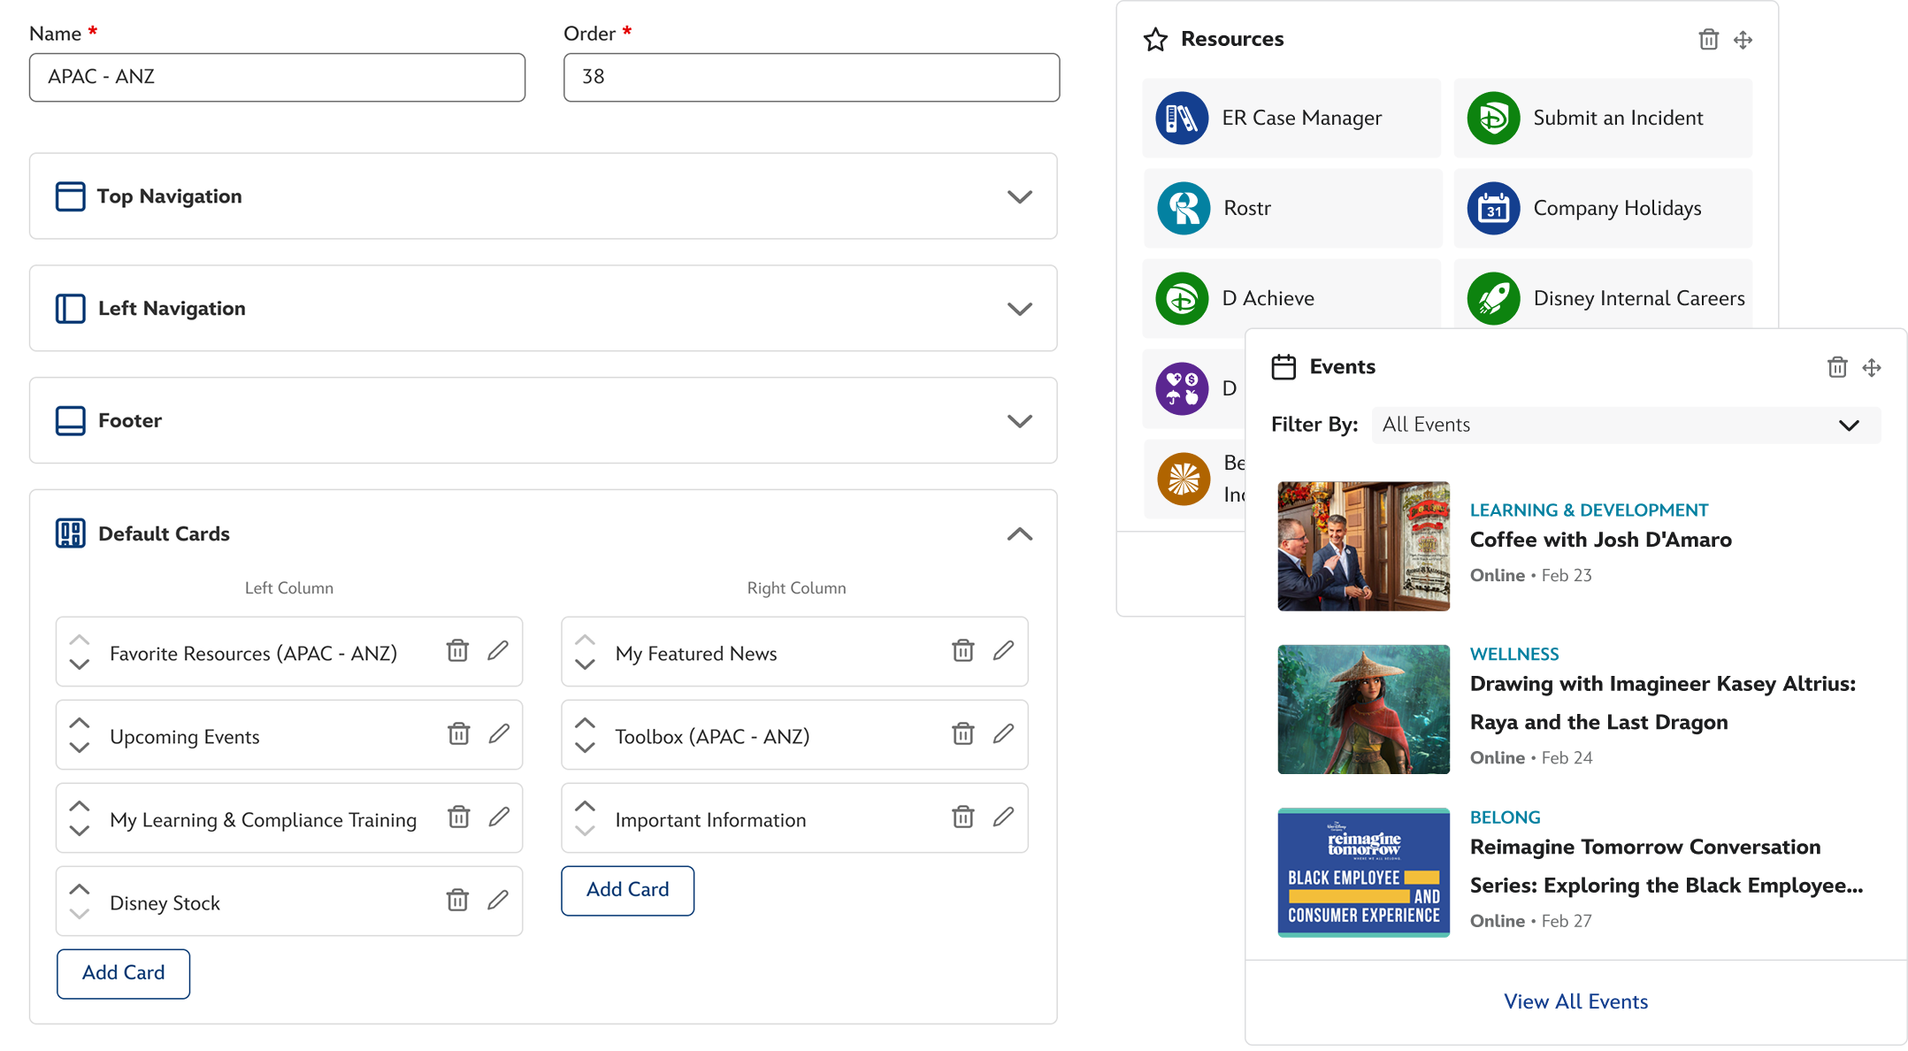Edit the Important Information card
This screenshot has width=1908, height=1051.
pyautogui.click(x=1003, y=817)
